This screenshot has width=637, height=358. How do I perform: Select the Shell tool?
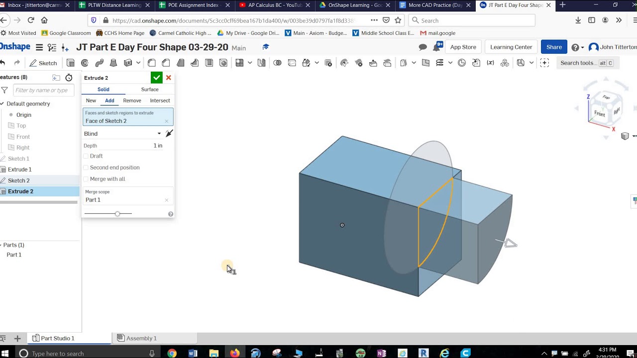click(x=209, y=63)
